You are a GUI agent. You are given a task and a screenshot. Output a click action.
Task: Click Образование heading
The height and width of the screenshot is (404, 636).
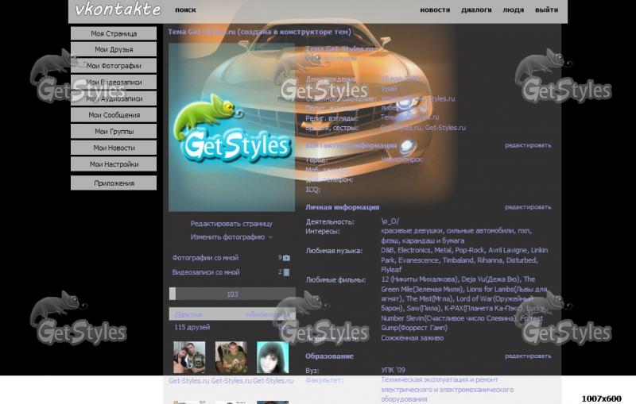tap(329, 356)
